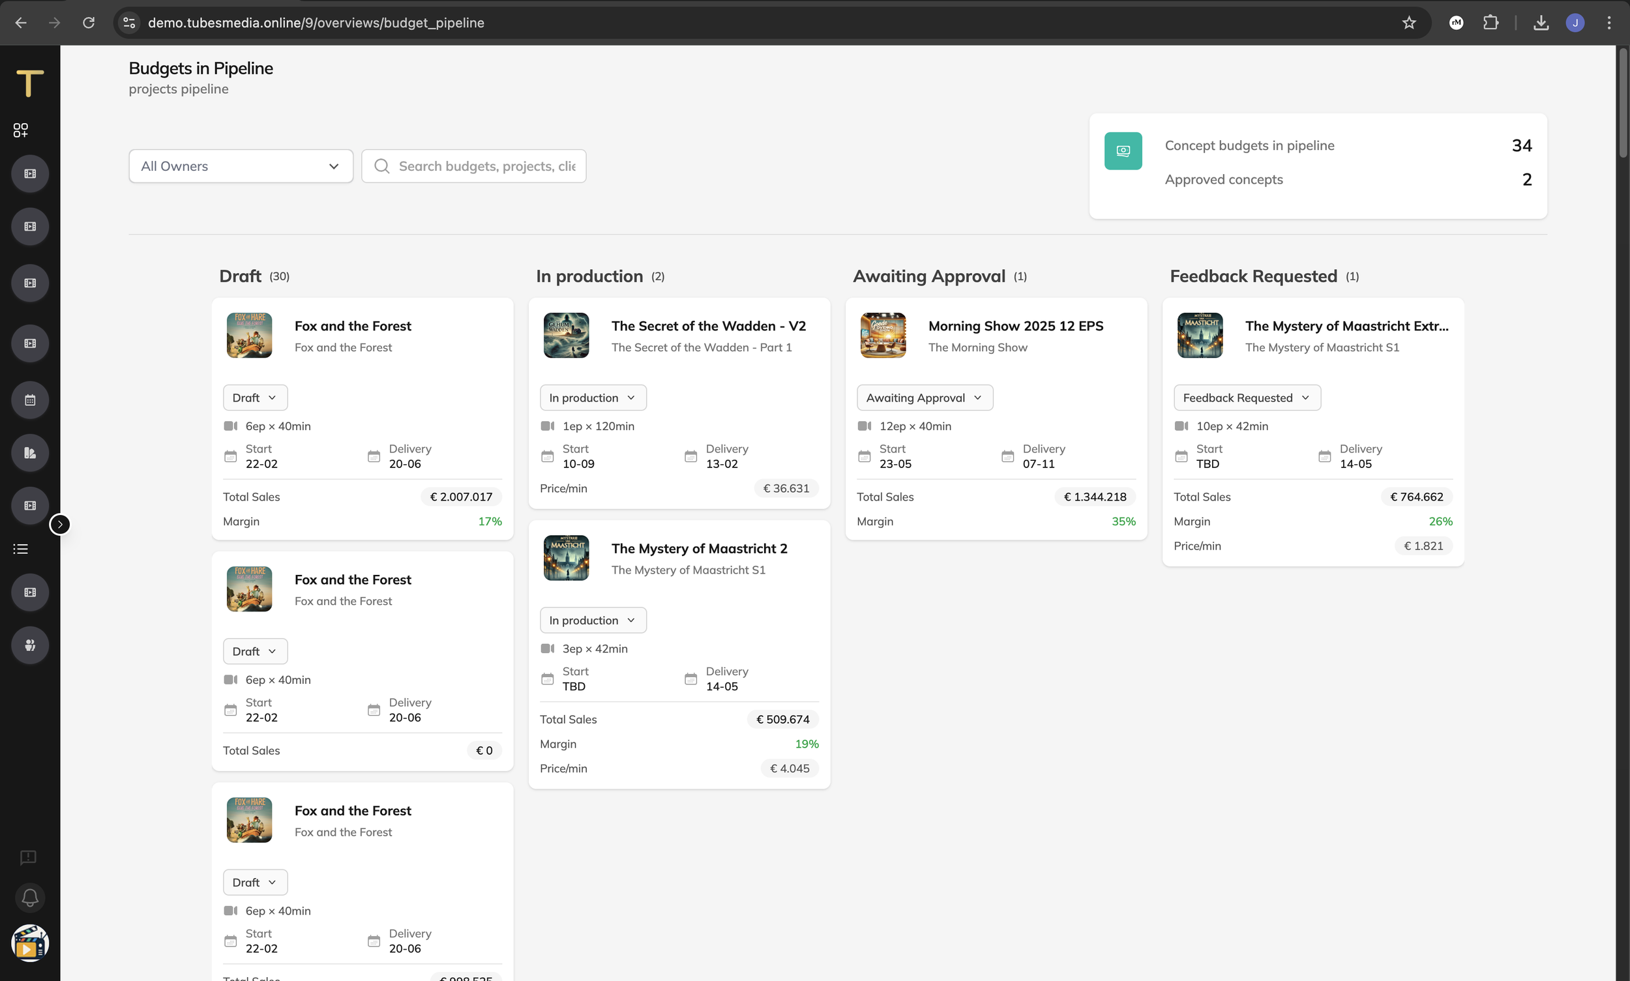
Task: Open the users/people sidebar icon
Action: tap(30, 645)
